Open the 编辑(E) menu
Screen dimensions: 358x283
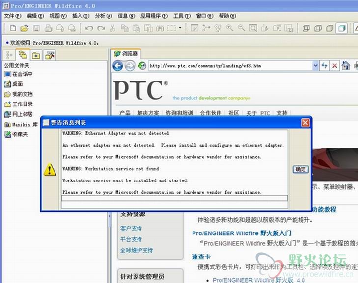coord(35,16)
